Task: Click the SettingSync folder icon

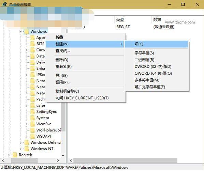Action: click(32, 112)
